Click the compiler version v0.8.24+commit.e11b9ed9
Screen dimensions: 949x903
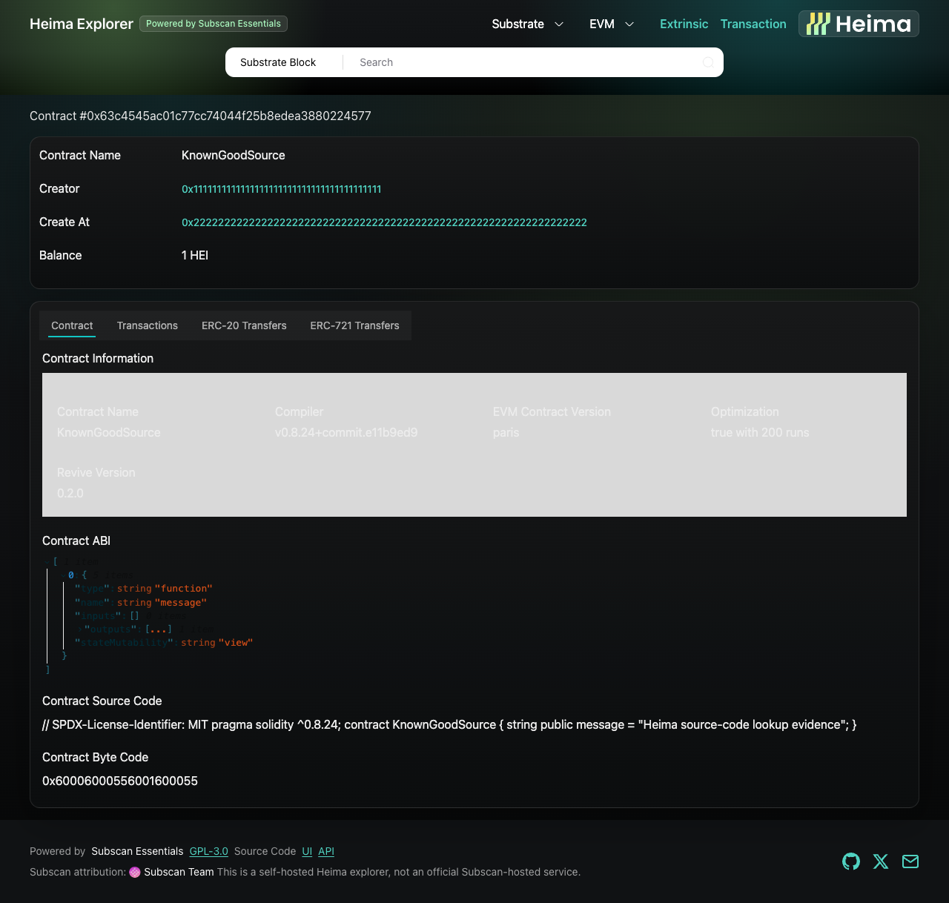point(346,432)
